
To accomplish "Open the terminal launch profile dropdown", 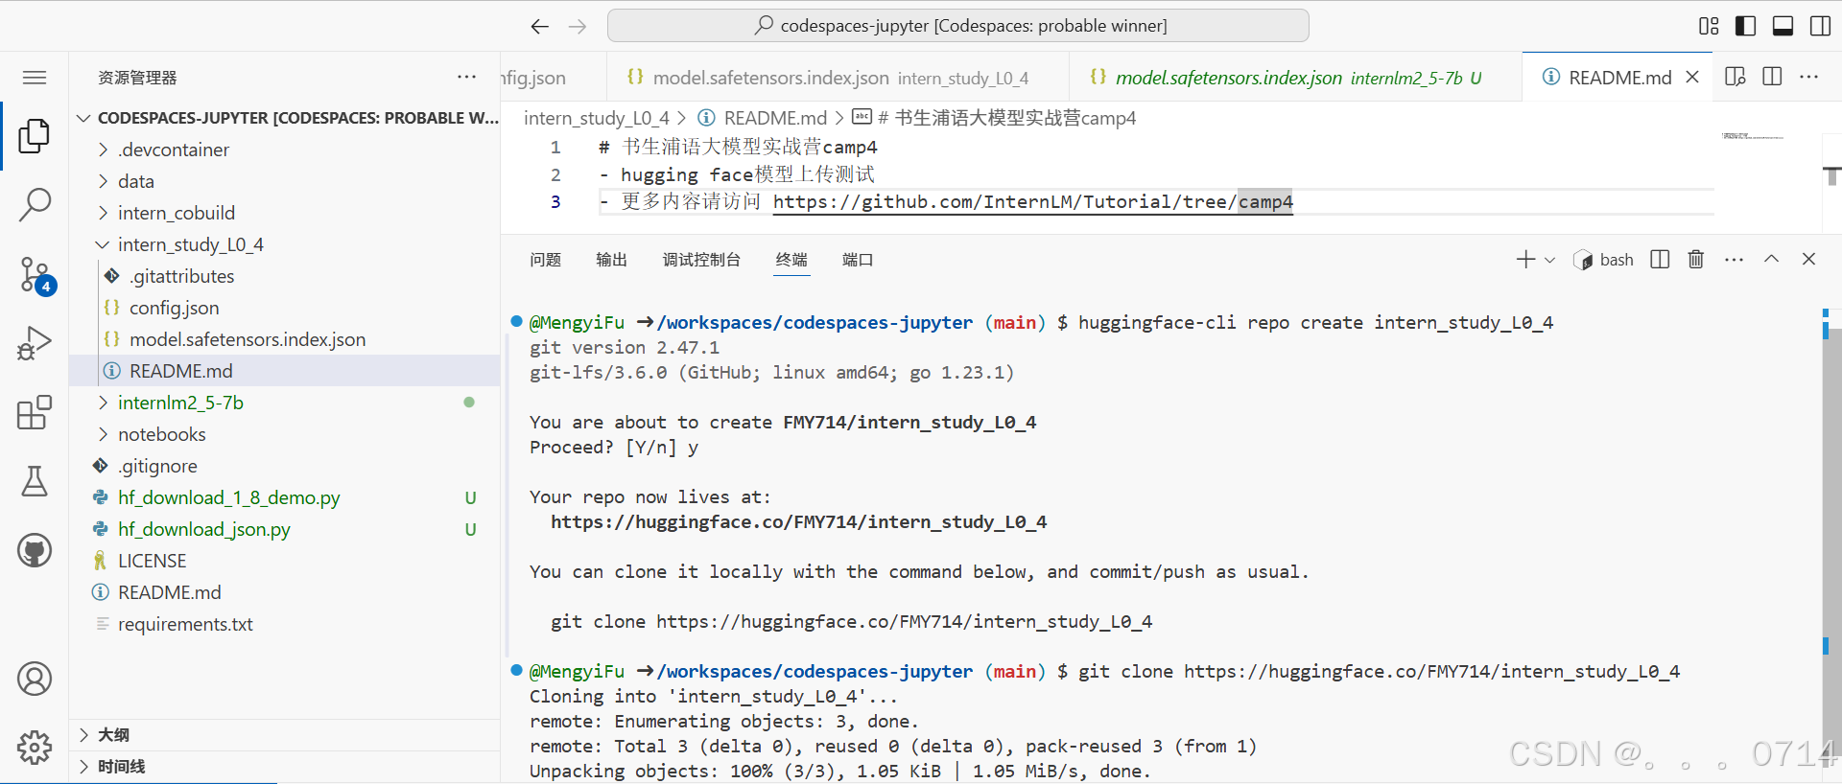I will pyautogui.click(x=1549, y=260).
